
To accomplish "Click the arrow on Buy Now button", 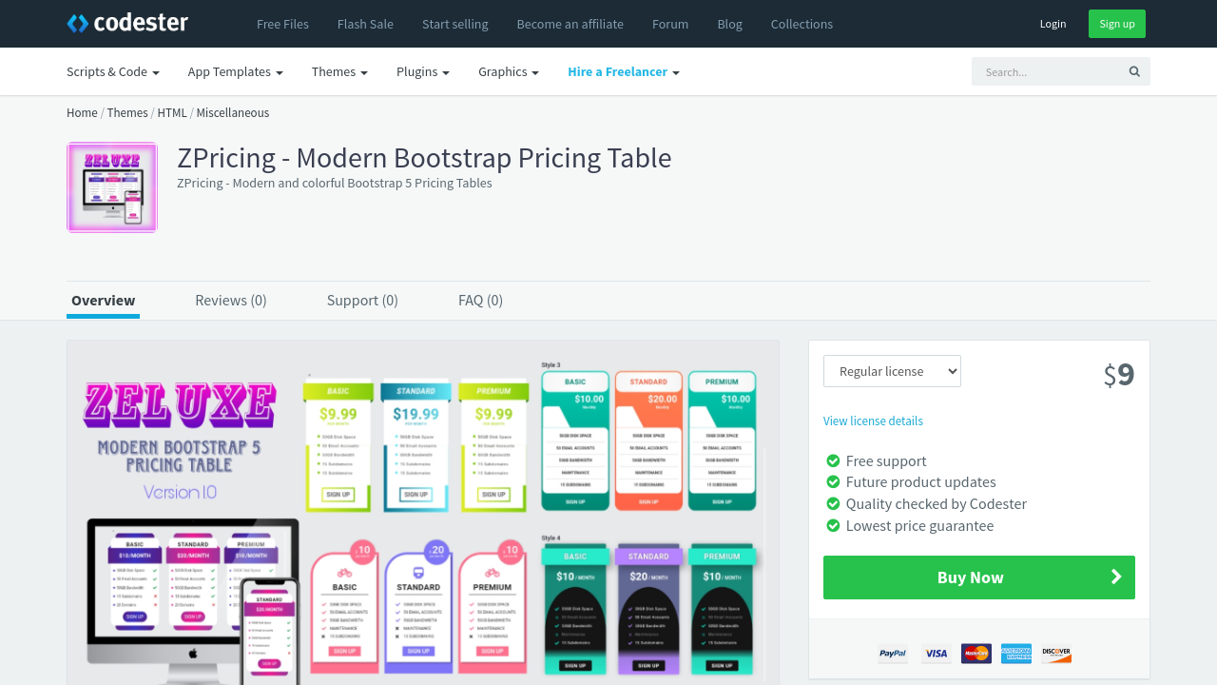I will [x=1116, y=577].
